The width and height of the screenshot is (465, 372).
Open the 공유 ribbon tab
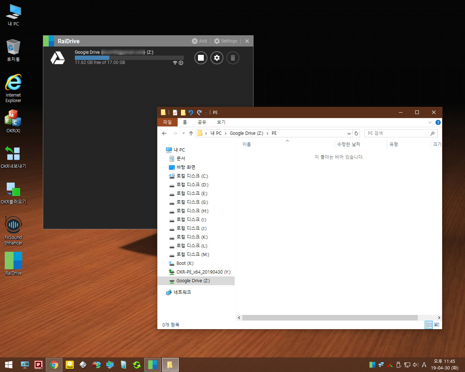pos(202,122)
